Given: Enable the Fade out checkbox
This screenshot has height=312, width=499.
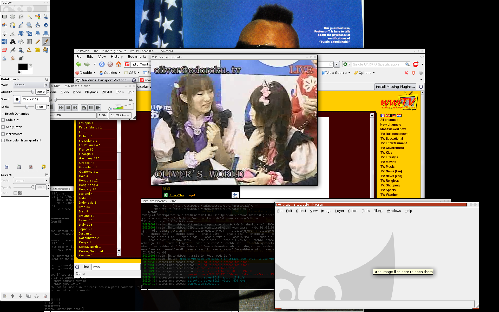Looking at the screenshot, I should (x=3, y=120).
